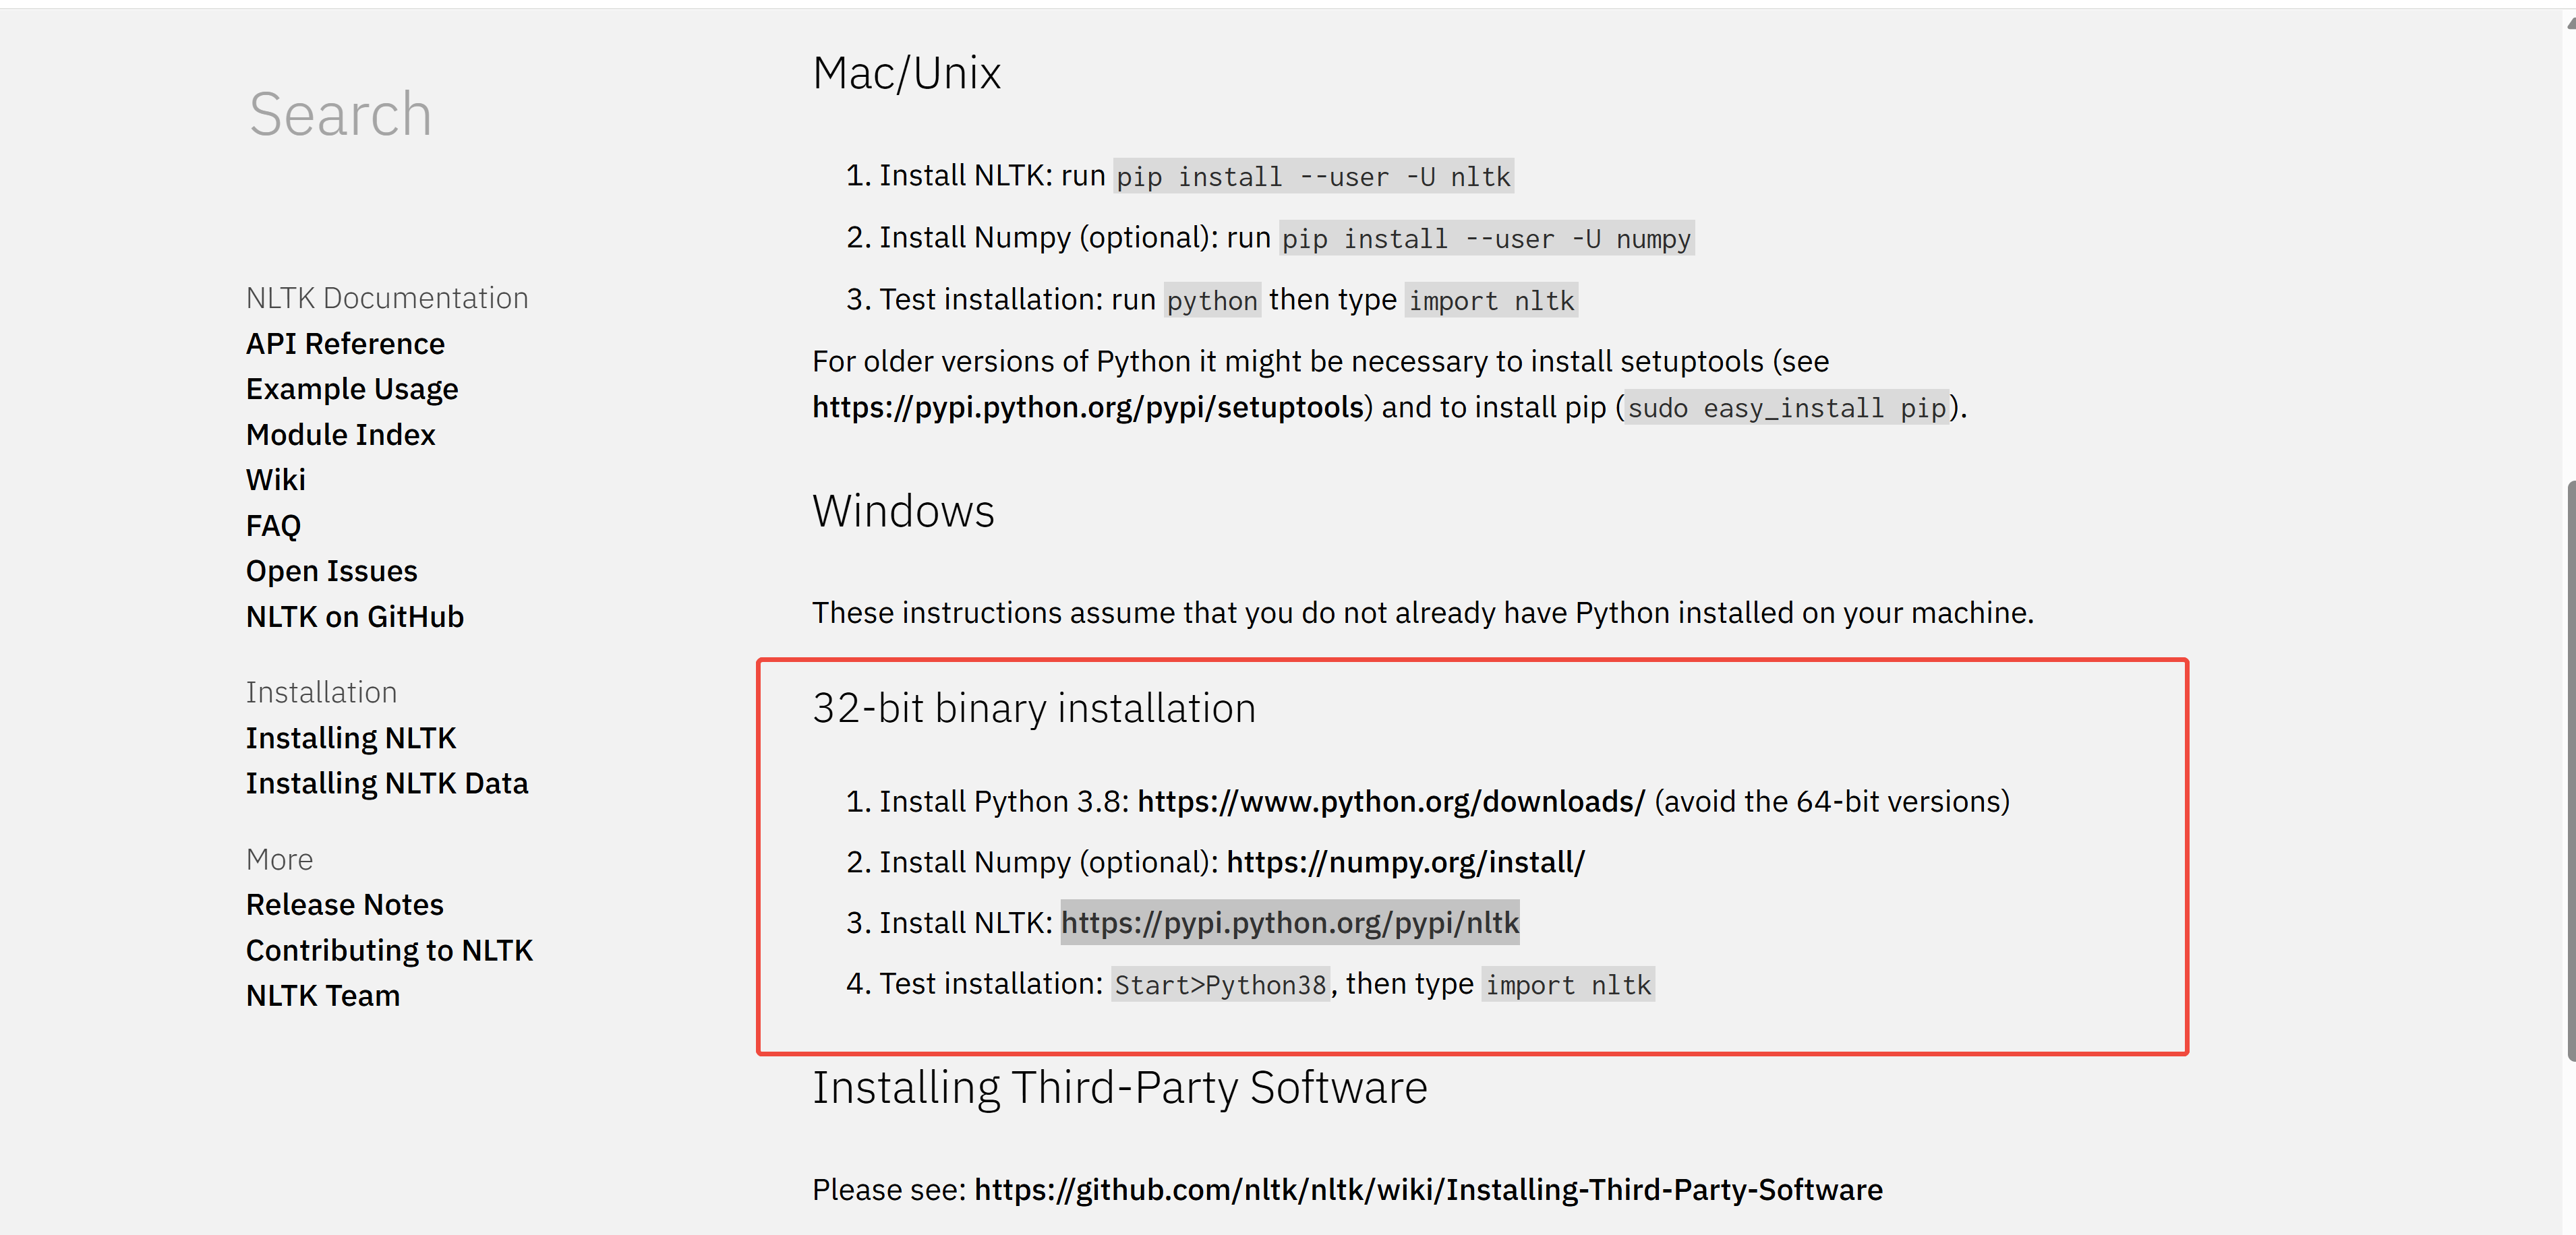
Task: Open the highlighted pypi nltk link
Action: point(1290,922)
